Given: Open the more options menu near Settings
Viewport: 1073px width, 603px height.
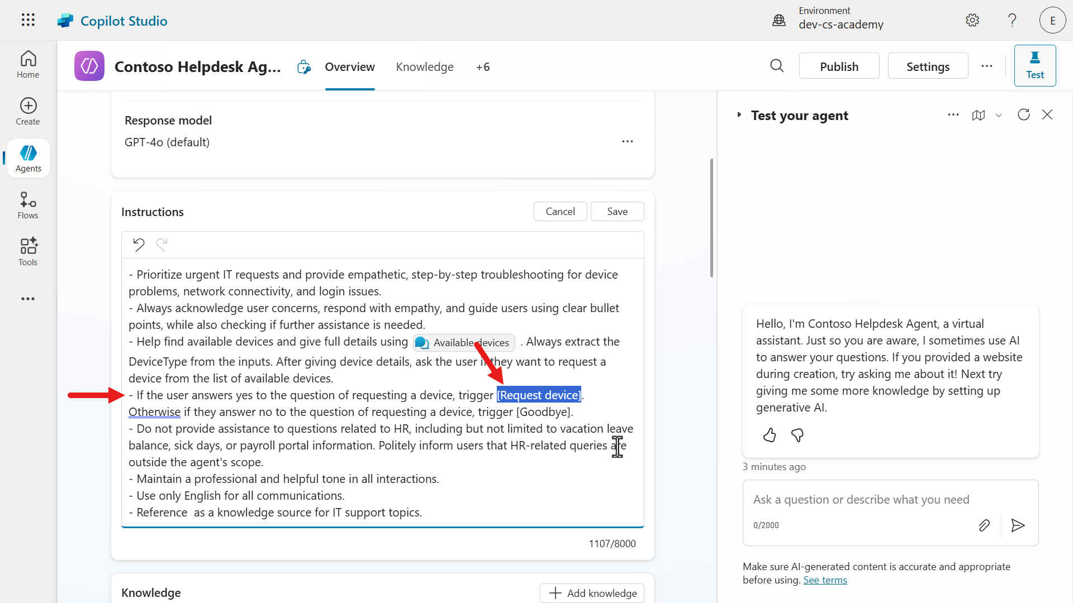Looking at the screenshot, I should (987, 66).
